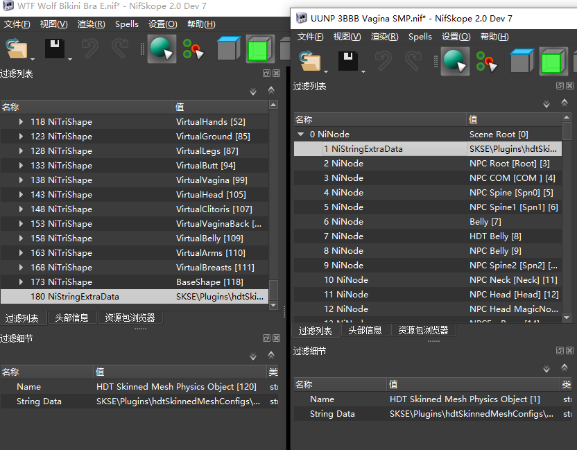Click double-chevron up in left block list
The width and height of the screenshot is (577, 450).
271,90
